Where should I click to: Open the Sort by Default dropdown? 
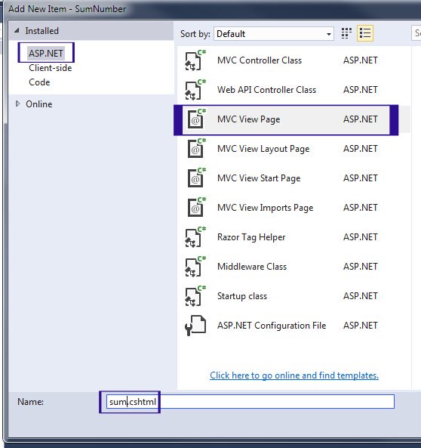click(274, 34)
